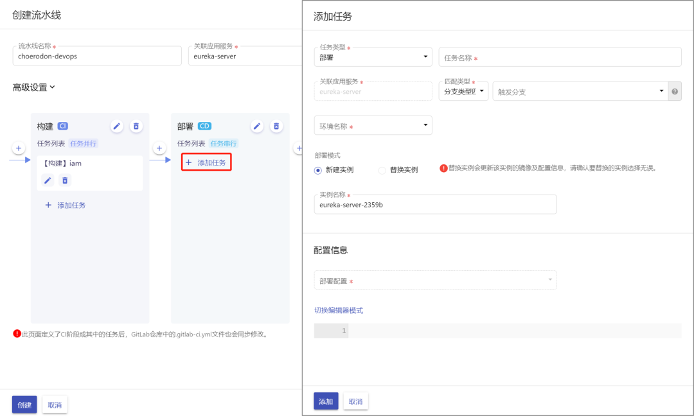
Task: Click plus icon to add stage before 构建
Action: (x=18, y=148)
